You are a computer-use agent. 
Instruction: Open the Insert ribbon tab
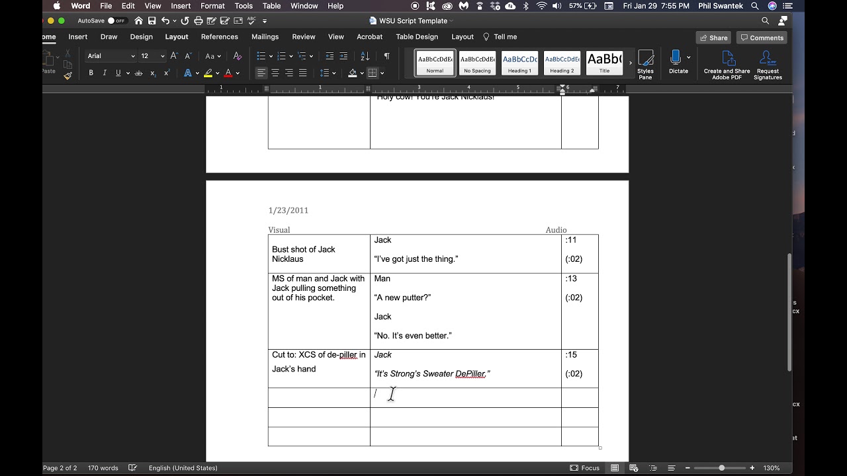(78, 37)
